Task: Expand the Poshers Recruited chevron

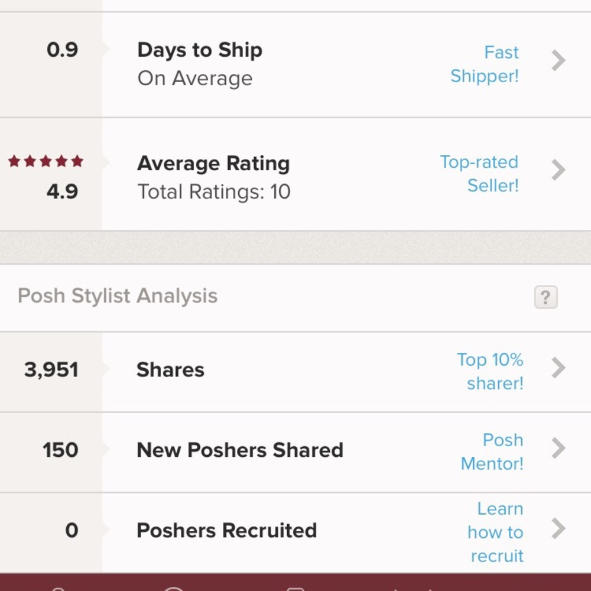Action: coord(558,529)
